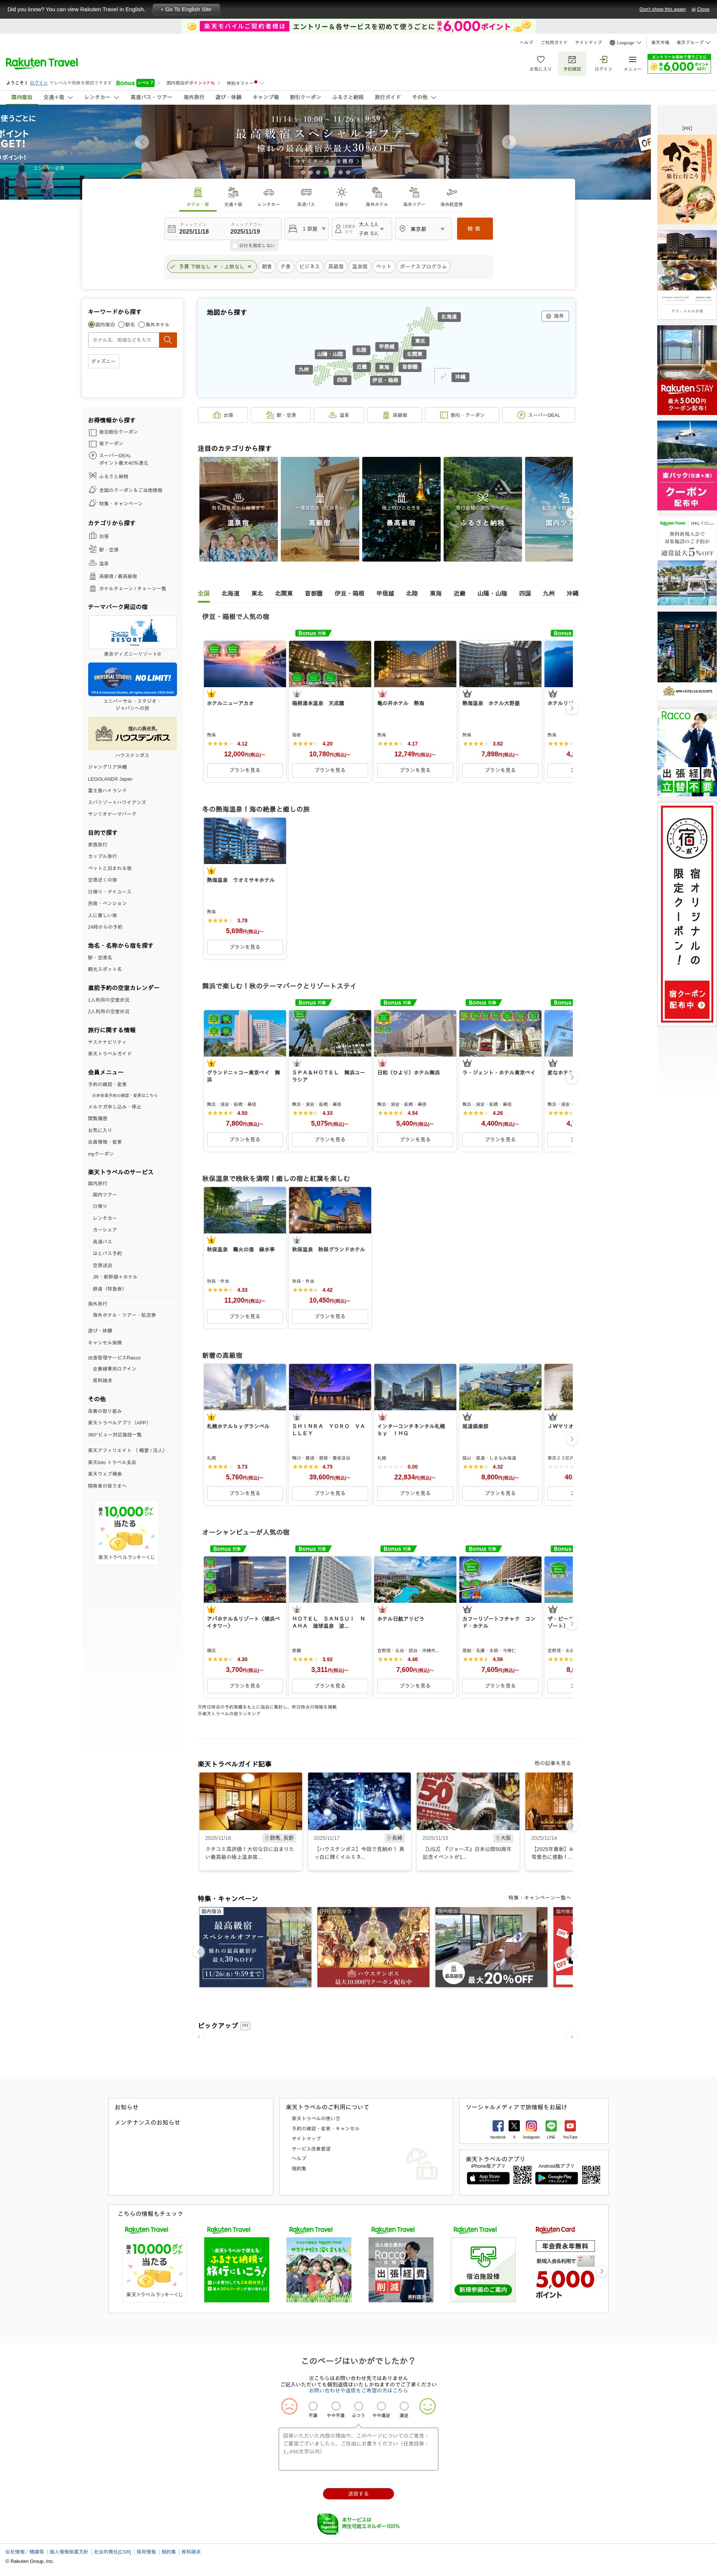This screenshot has height=2576, width=717.
Task: Click the Google Play download badge
Action: tap(556, 2177)
